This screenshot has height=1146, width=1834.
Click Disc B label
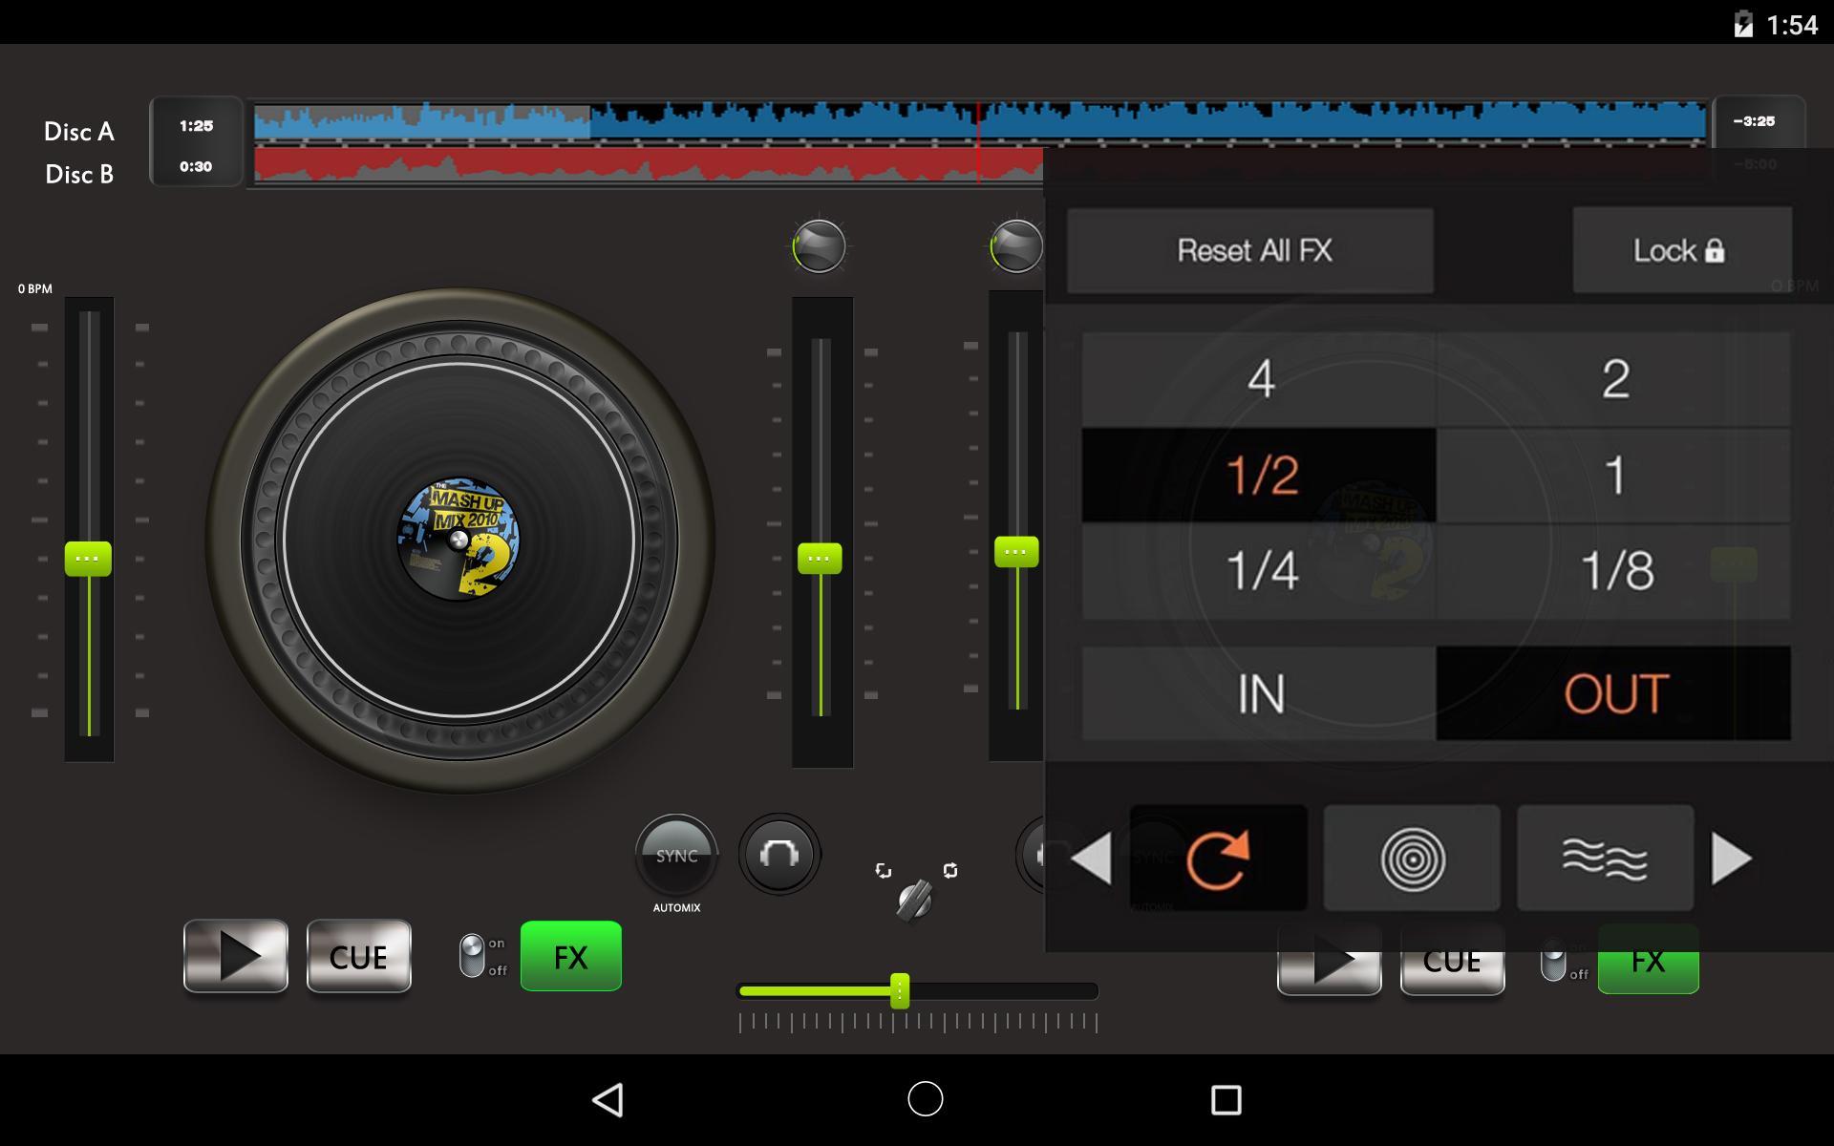pyautogui.click(x=79, y=174)
